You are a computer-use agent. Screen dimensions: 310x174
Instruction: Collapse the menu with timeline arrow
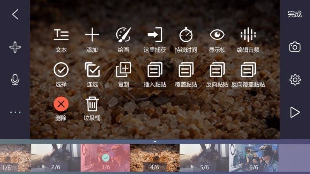pyautogui.click(x=155, y=142)
